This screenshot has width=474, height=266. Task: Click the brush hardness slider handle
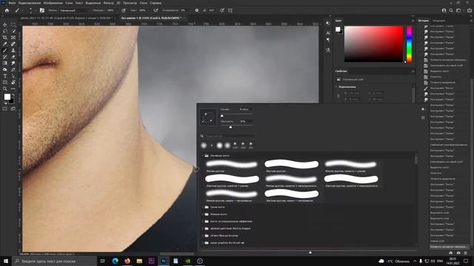coord(230,127)
